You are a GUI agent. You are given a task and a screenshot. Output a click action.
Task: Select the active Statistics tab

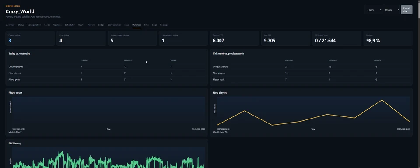(136, 24)
